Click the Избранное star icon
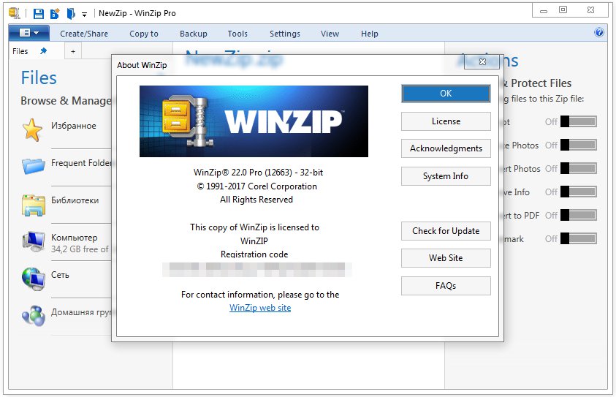Viewport: 616px width, 397px height. 32,129
